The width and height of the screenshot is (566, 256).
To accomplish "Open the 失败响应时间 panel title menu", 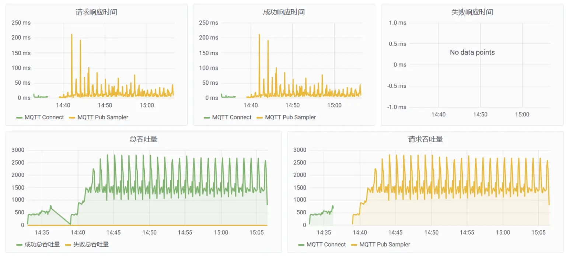I will pos(472,12).
